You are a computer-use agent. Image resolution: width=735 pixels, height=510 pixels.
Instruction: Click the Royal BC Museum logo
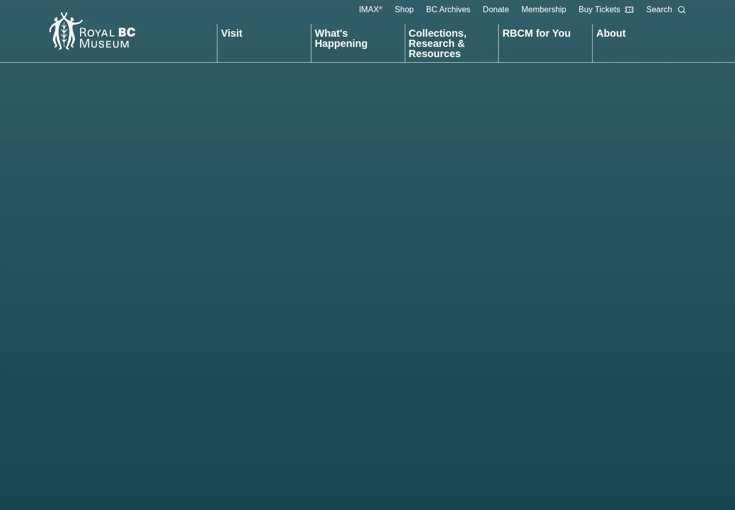coord(92,31)
